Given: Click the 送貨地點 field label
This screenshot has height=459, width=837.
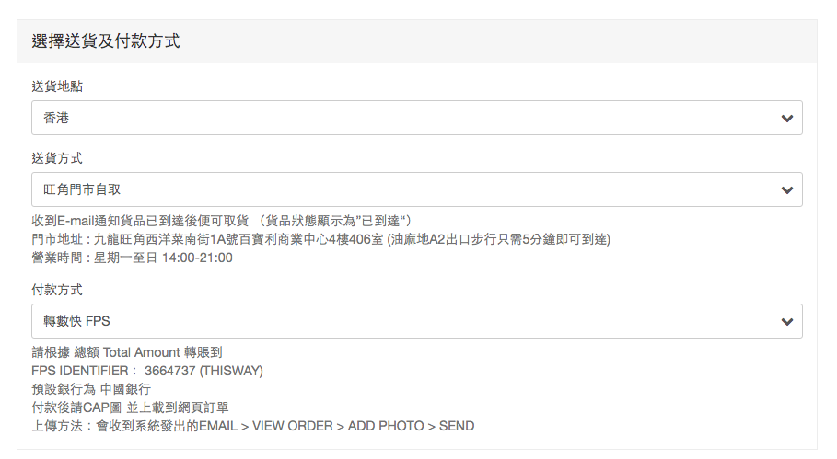Looking at the screenshot, I should pos(57,86).
